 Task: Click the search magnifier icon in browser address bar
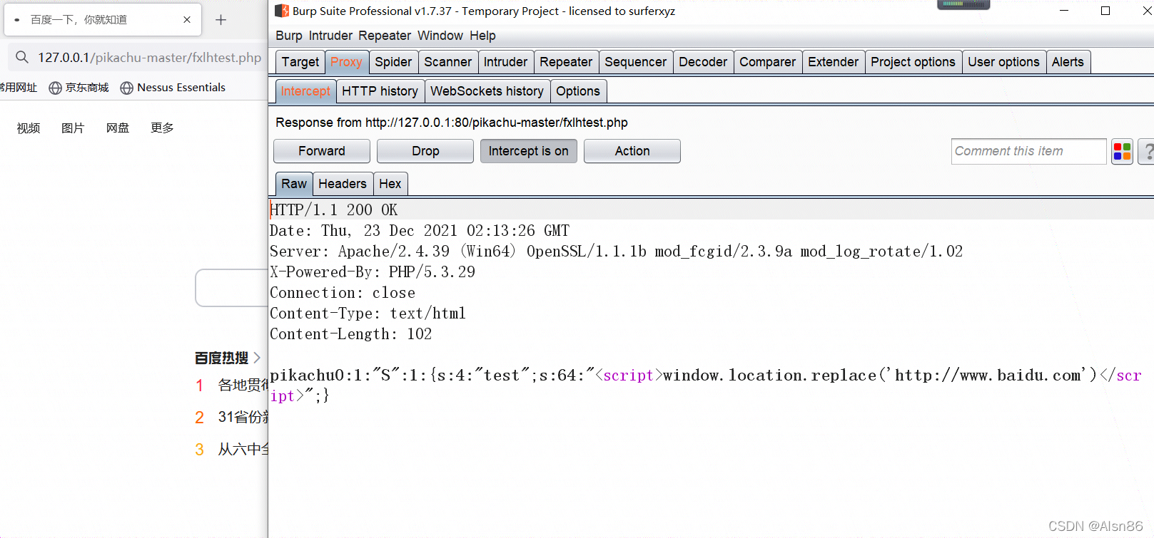point(22,57)
